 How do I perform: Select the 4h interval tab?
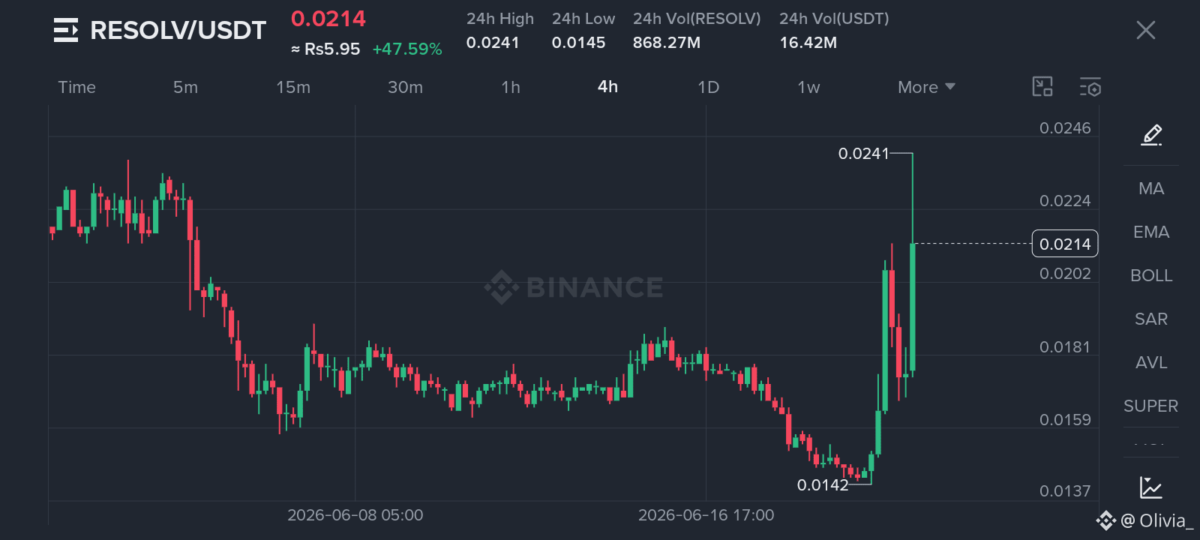[608, 87]
